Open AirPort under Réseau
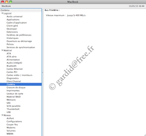146x136 pixels. (10, 118)
